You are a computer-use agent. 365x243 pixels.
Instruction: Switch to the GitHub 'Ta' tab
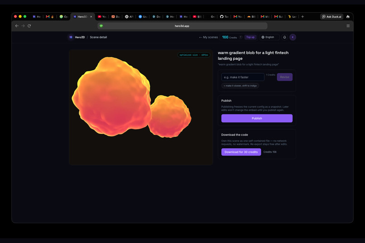224,17
